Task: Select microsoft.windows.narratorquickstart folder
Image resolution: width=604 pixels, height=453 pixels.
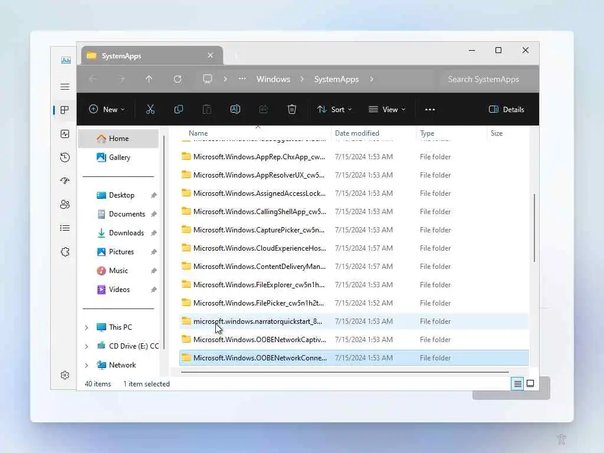Action: click(x=354, y=321)
